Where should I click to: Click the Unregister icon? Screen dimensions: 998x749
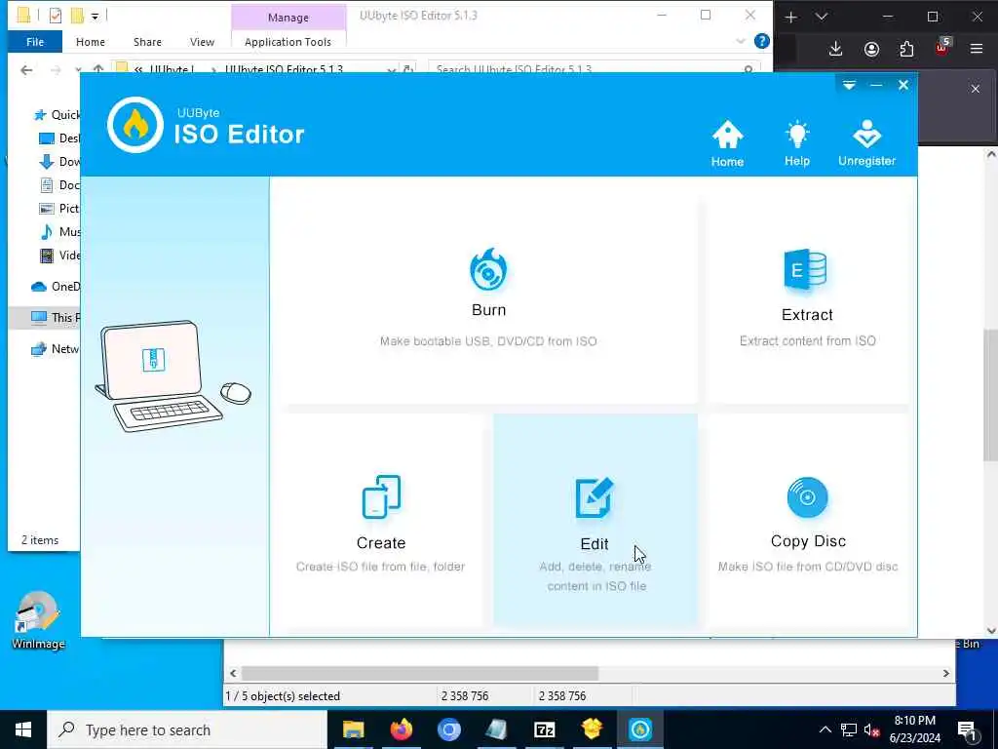(x=866, y=143)
